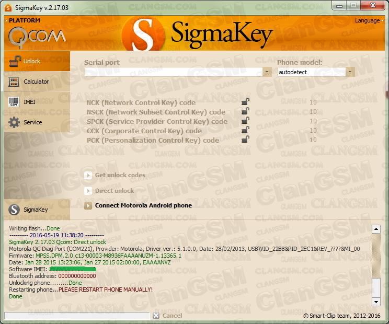This screenshot has height=324, width=389.
Task: Expand the Phone model dropdown arrow
Action: coord(350,72)
